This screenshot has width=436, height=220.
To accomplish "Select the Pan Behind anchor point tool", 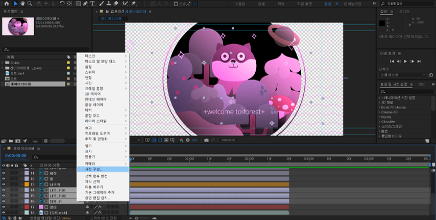I will (69, 4).
